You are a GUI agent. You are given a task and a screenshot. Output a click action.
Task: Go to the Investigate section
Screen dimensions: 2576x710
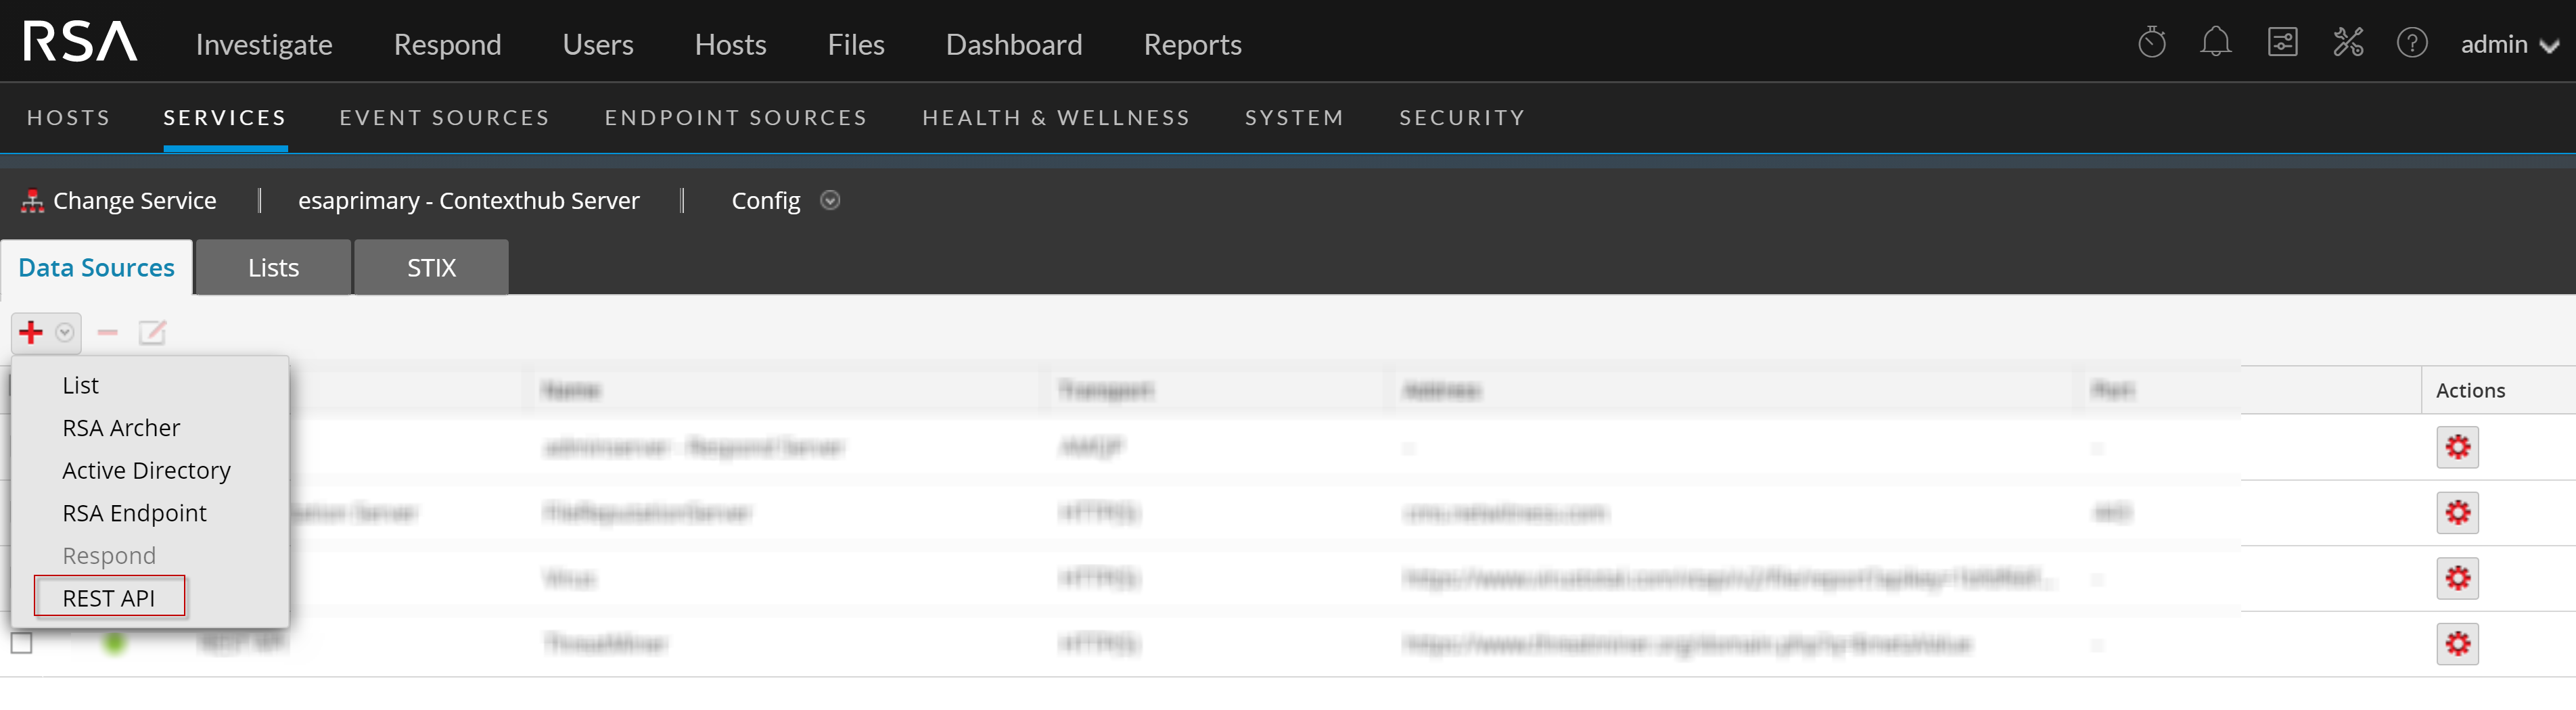(264, 45)
